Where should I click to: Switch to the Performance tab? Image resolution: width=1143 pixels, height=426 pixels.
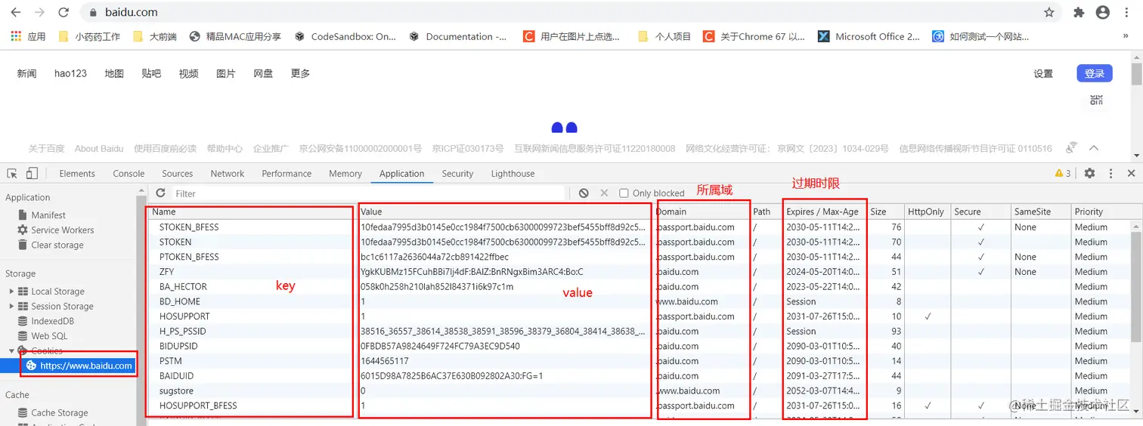(287, 174)
